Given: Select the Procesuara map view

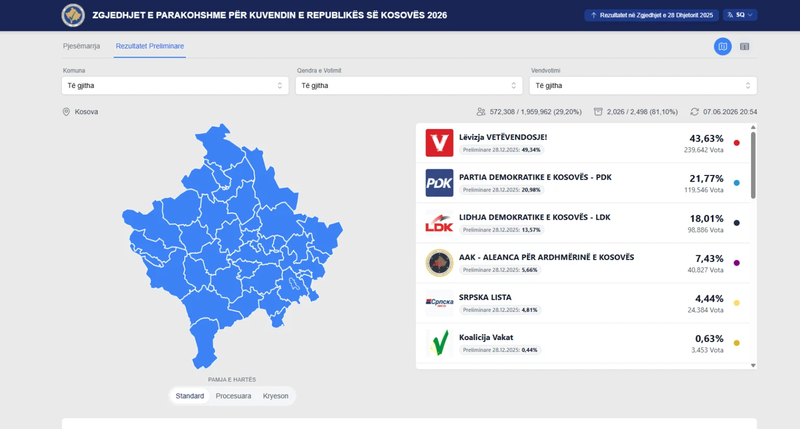Looking at the screenshot, I should [233, 396].
